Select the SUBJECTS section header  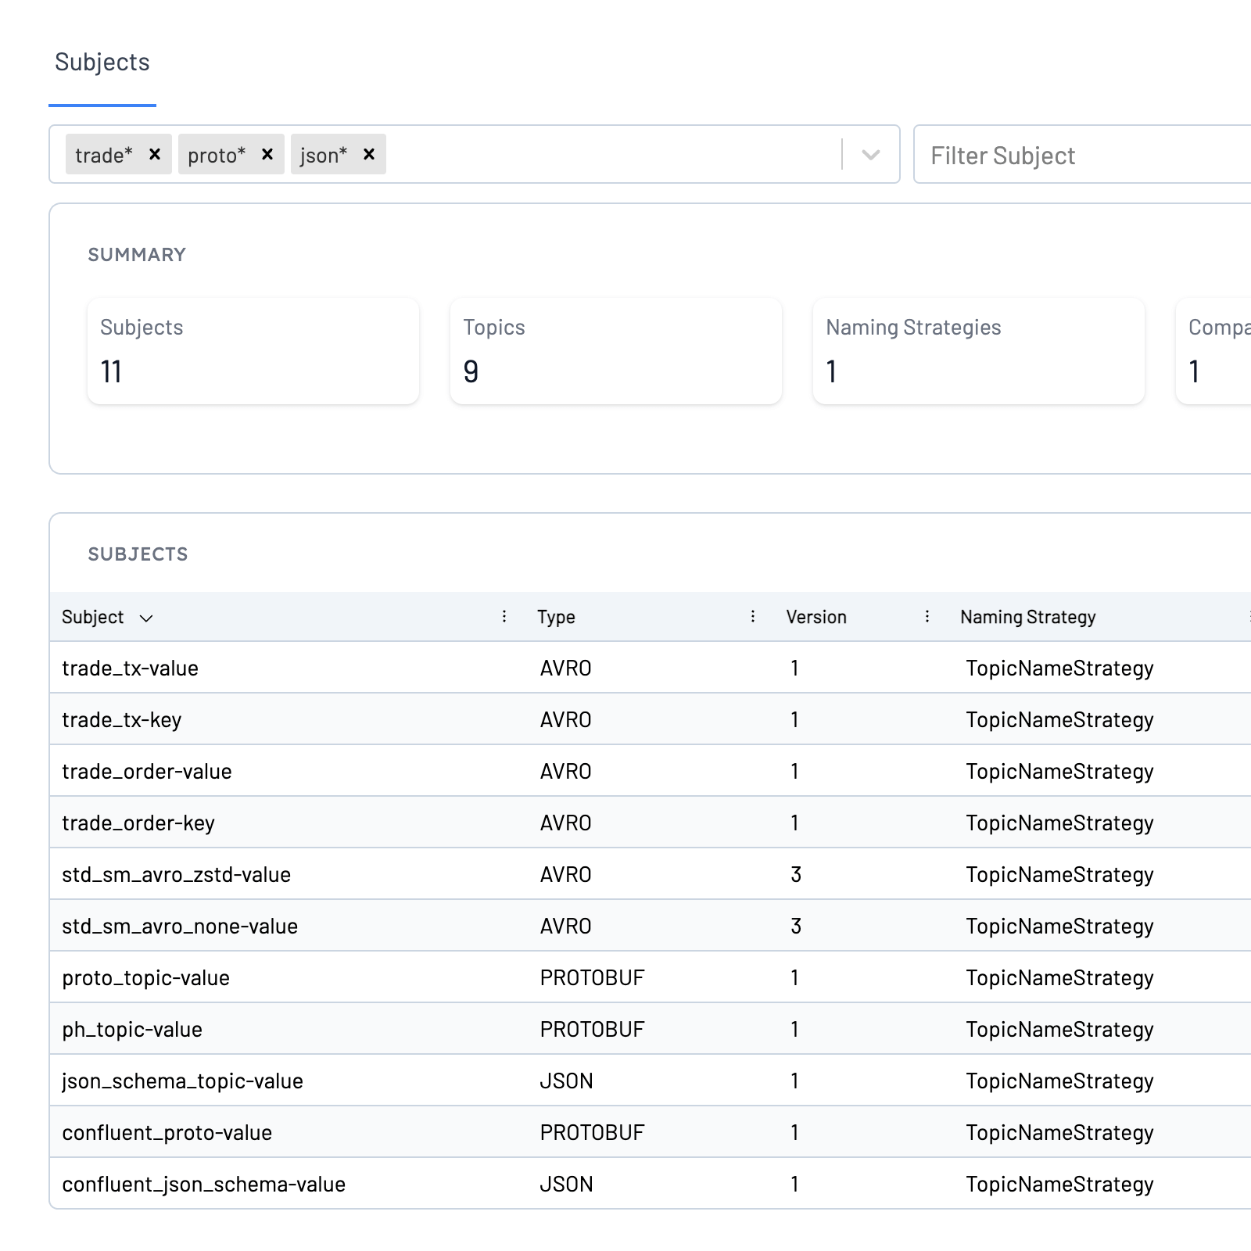137,554
